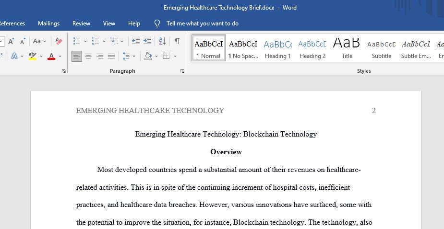Apply the Normal style
Image resolution: width=444 pixels, height=229 pixels.
click(x=209, y=48)
